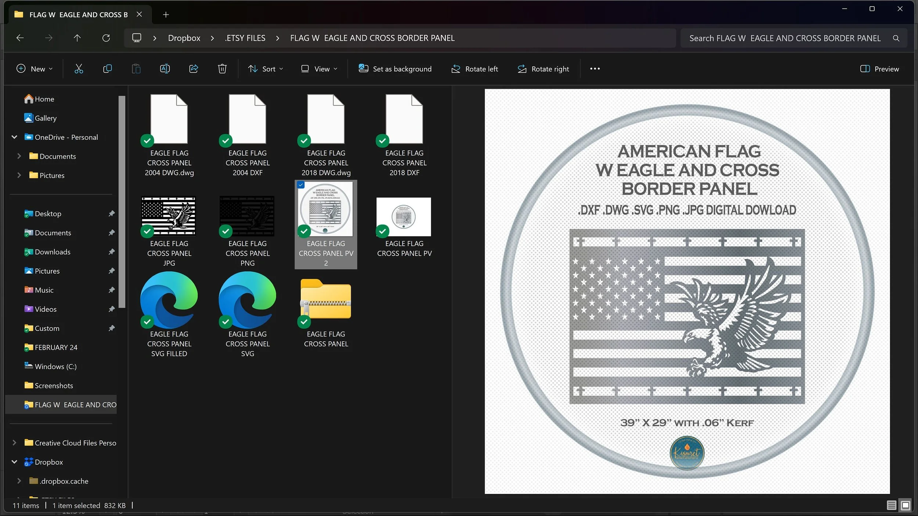Go up one folder level arrow
The width and height of the screenshot is (918, 516).
[77, 38]
